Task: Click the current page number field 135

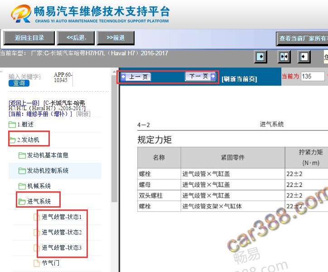Action: pyautogui.click(x=313, y=77)
